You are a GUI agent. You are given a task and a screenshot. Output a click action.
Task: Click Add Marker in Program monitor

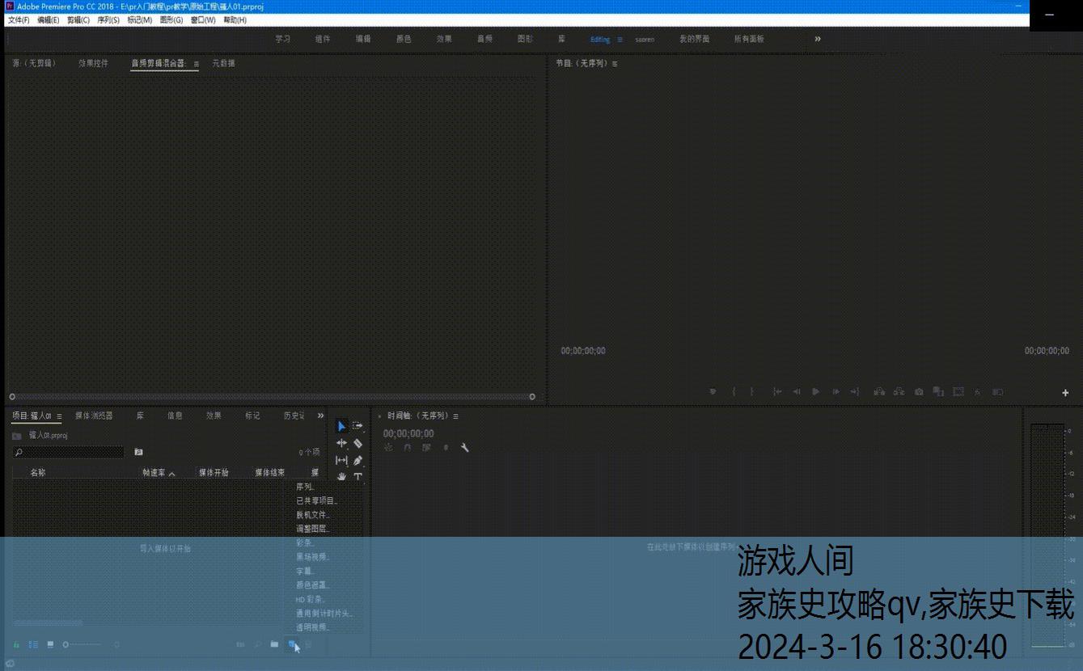pos(713,391)
